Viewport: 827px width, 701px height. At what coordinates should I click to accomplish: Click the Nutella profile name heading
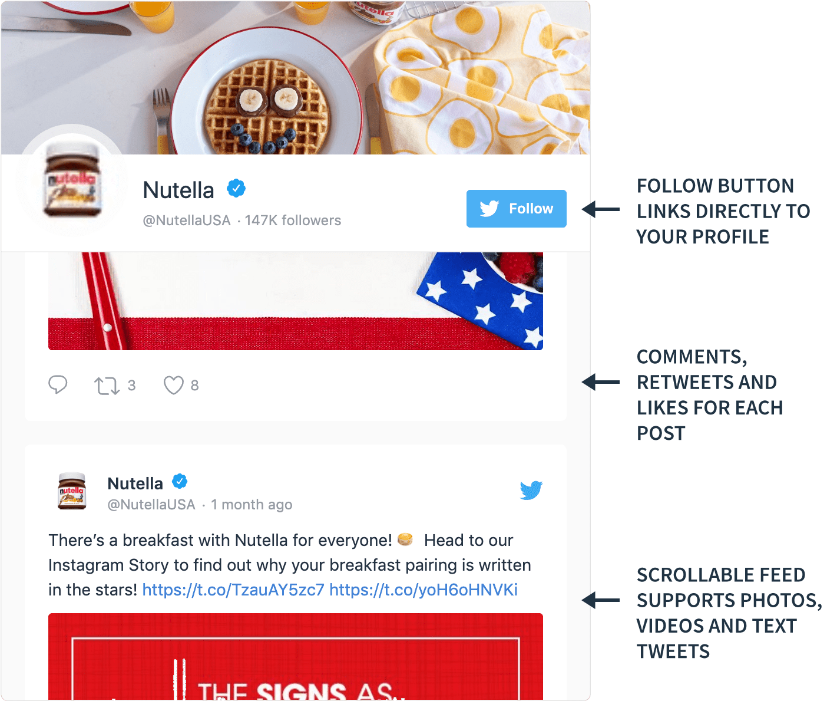178,190
